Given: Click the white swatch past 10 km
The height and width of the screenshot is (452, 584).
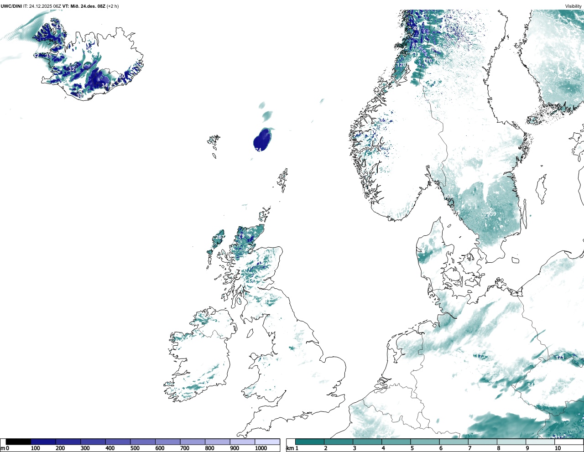Looking at the screenshot, I should pyautogui.click(x=568, y=442).
